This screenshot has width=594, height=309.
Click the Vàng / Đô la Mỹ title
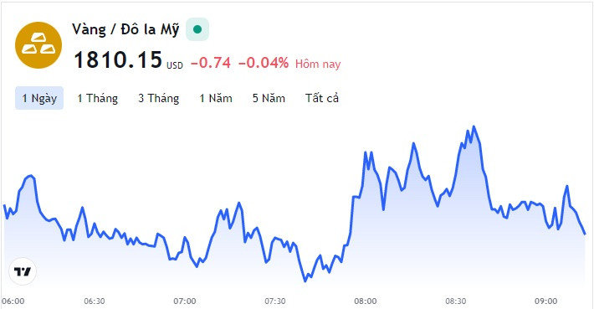125,29
